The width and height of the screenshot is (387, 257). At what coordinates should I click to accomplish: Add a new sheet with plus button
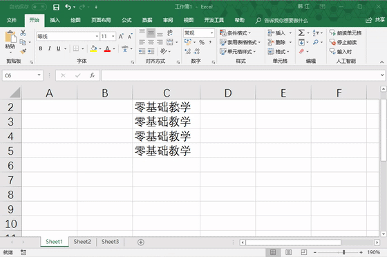coord(141,242)
